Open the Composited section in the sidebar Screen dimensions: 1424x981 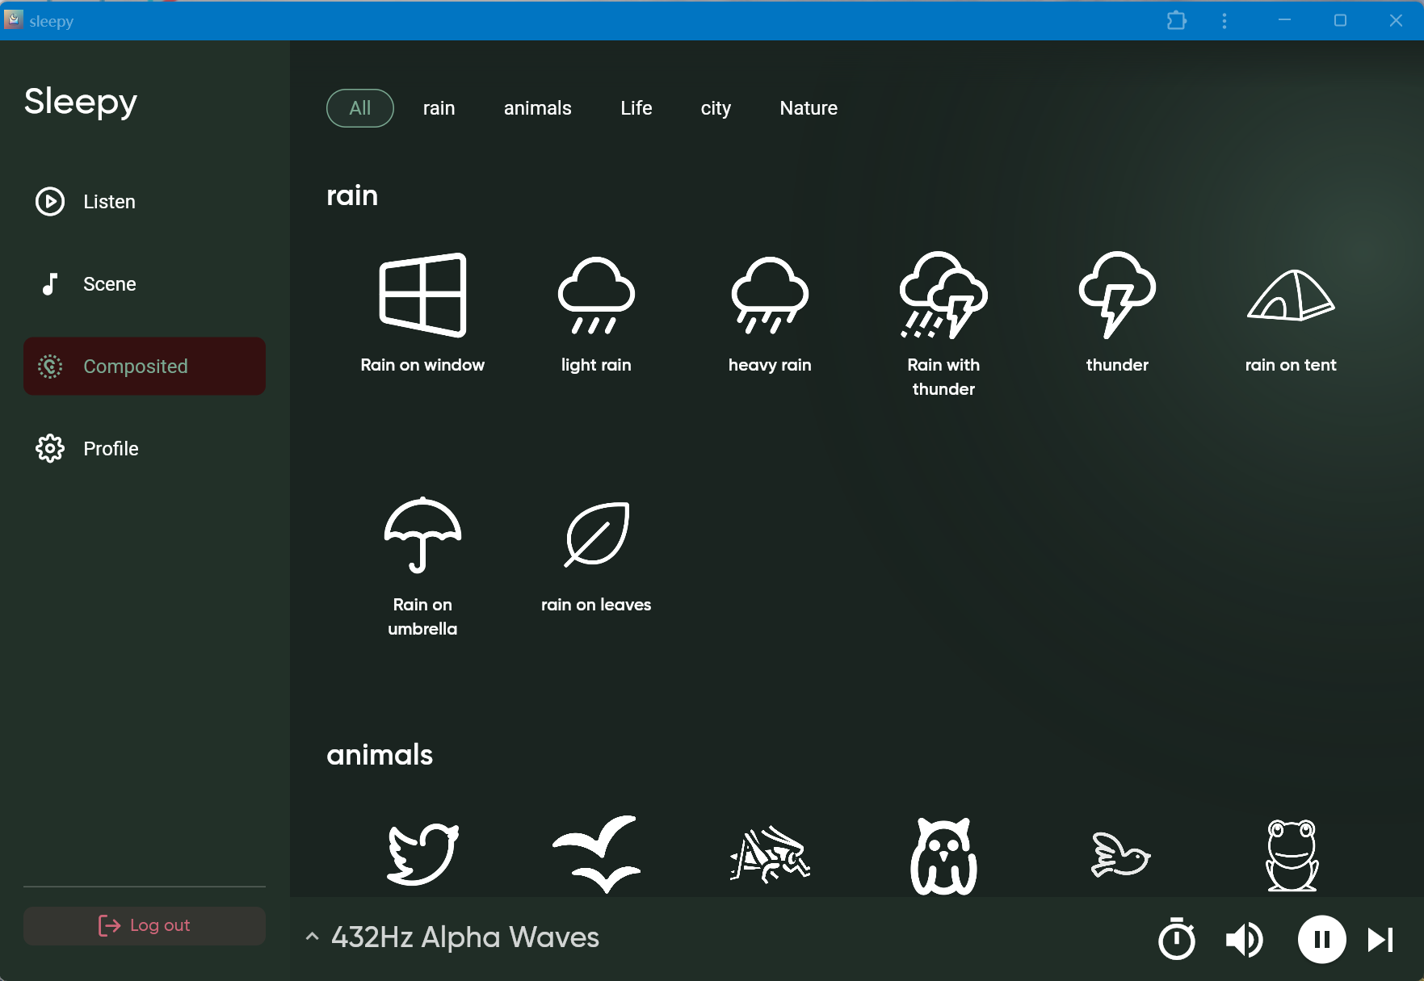click(x=144, y=366)
